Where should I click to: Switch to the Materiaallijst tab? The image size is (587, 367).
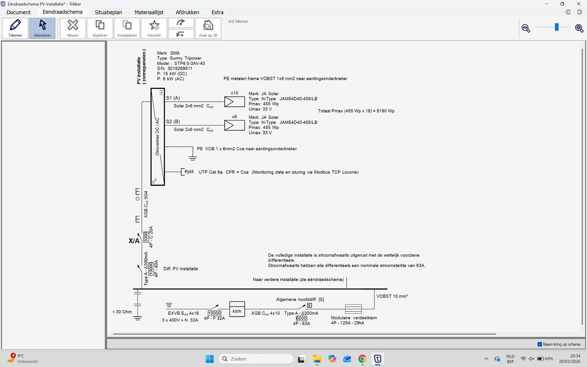[x=149, y=12]
